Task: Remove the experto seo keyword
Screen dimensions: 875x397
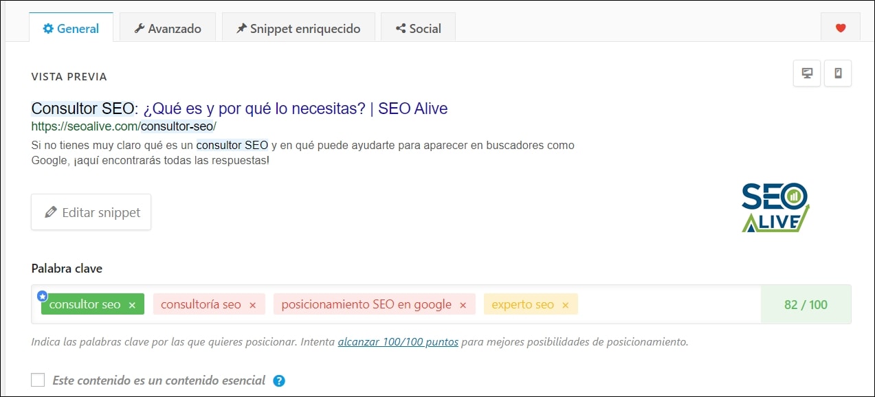Action: click(x=566, y=304)
